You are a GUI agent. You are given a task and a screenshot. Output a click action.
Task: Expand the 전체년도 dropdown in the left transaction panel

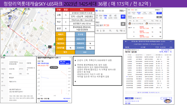coord(122,11)
